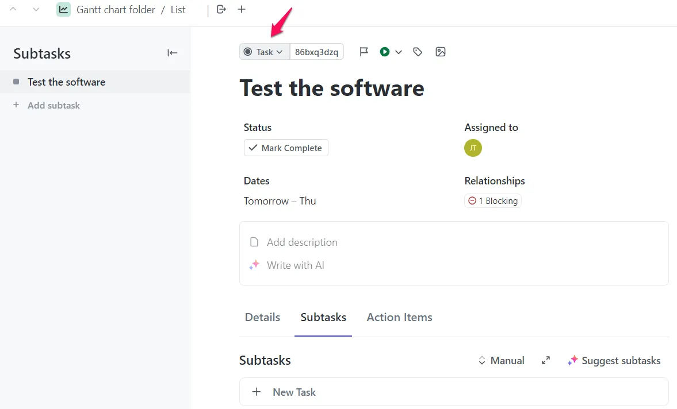Open the Task type dropdown
This screenshot has height=409, width=677.
click(265, 52)
